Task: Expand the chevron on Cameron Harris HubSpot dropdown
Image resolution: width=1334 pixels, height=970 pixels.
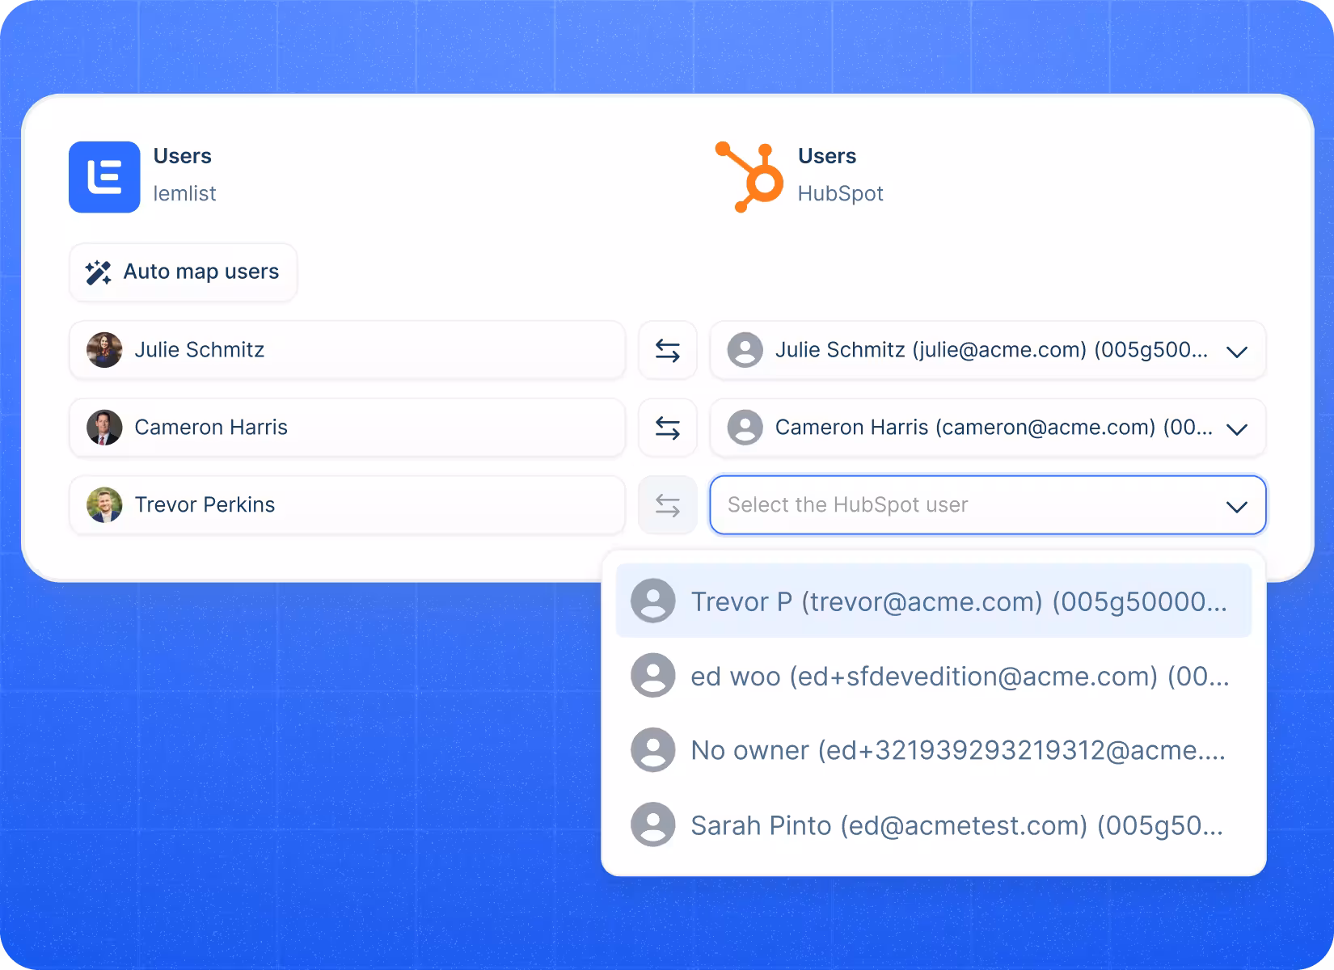Action: click(1237, 429)
